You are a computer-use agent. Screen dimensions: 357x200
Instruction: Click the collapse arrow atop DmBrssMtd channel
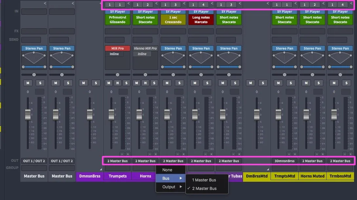pos(268,3)
